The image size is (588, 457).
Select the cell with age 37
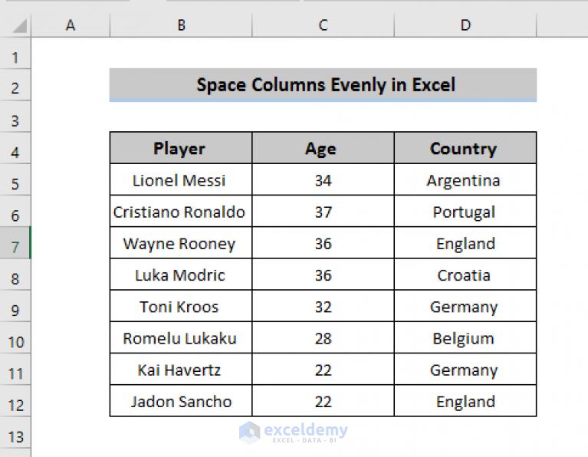324,211
